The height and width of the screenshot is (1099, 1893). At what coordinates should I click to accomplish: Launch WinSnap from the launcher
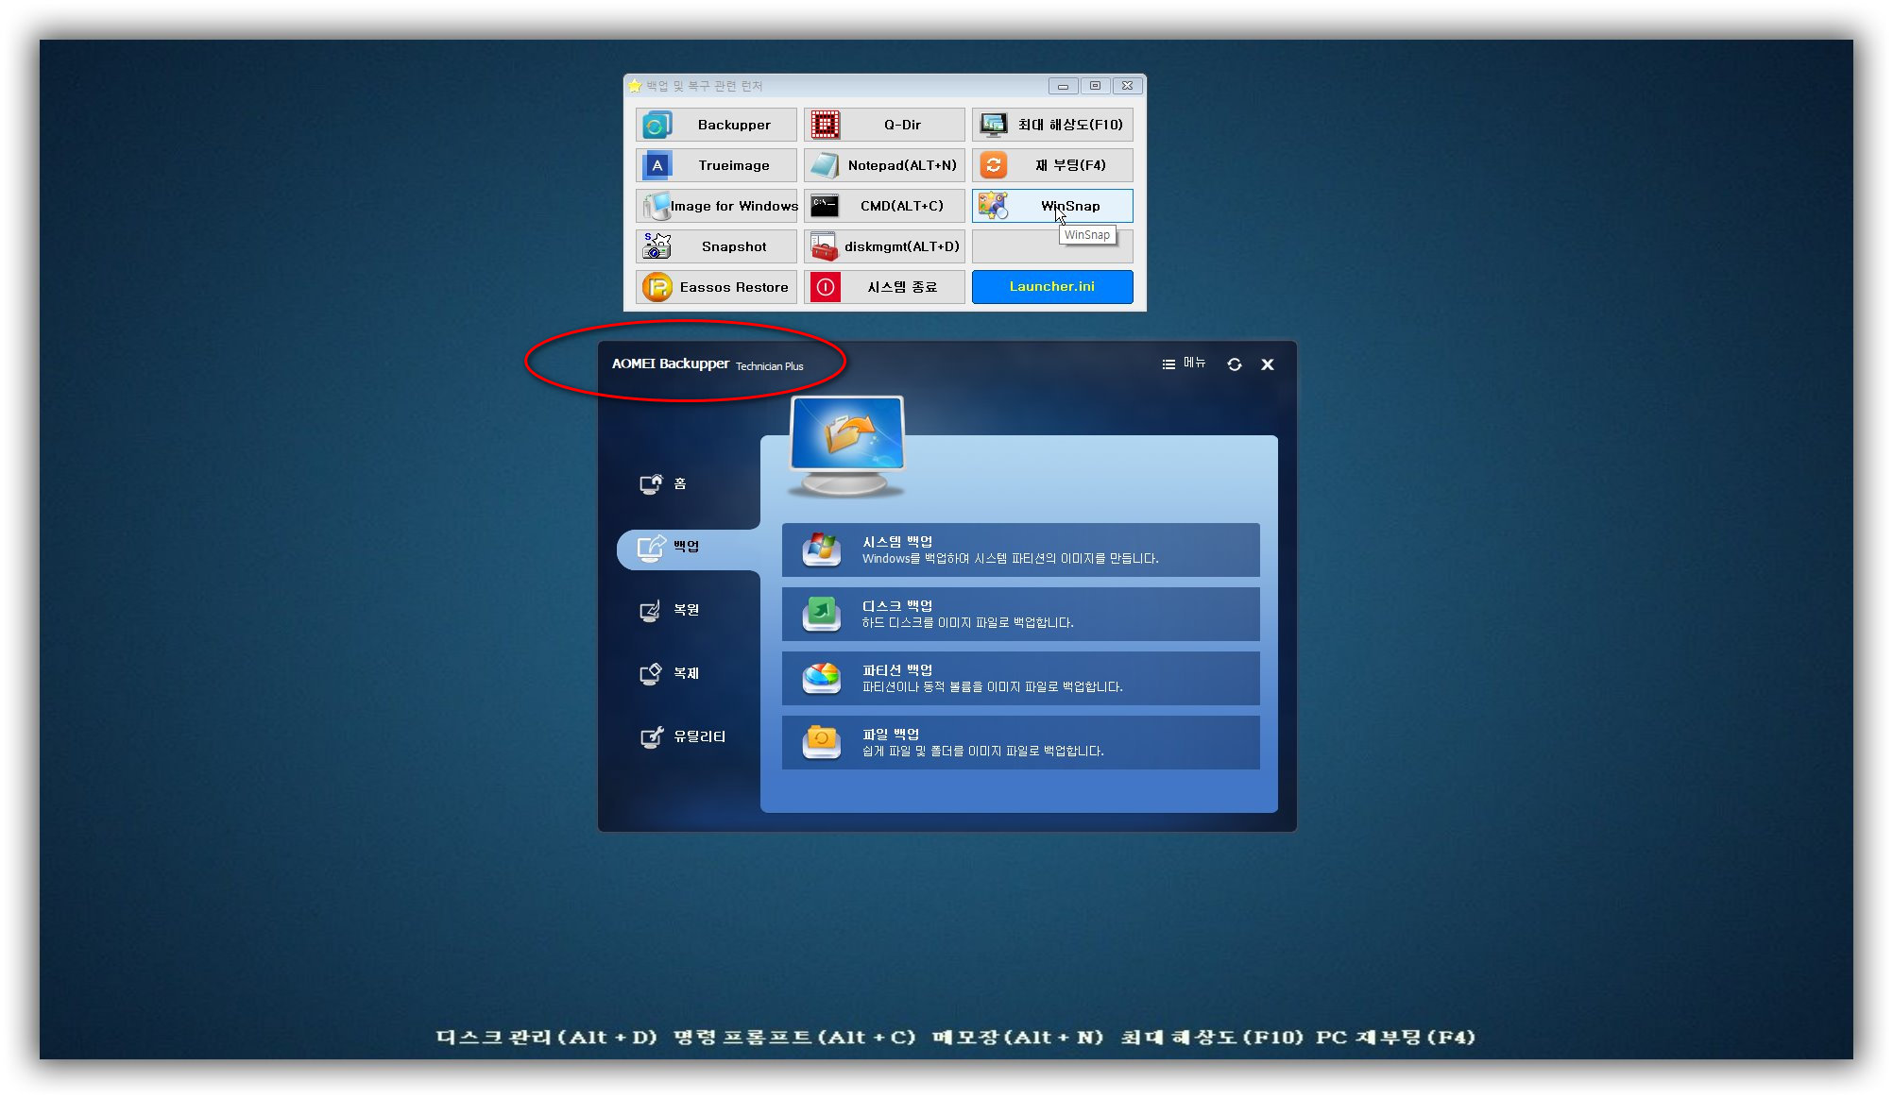pos(1052,206)
